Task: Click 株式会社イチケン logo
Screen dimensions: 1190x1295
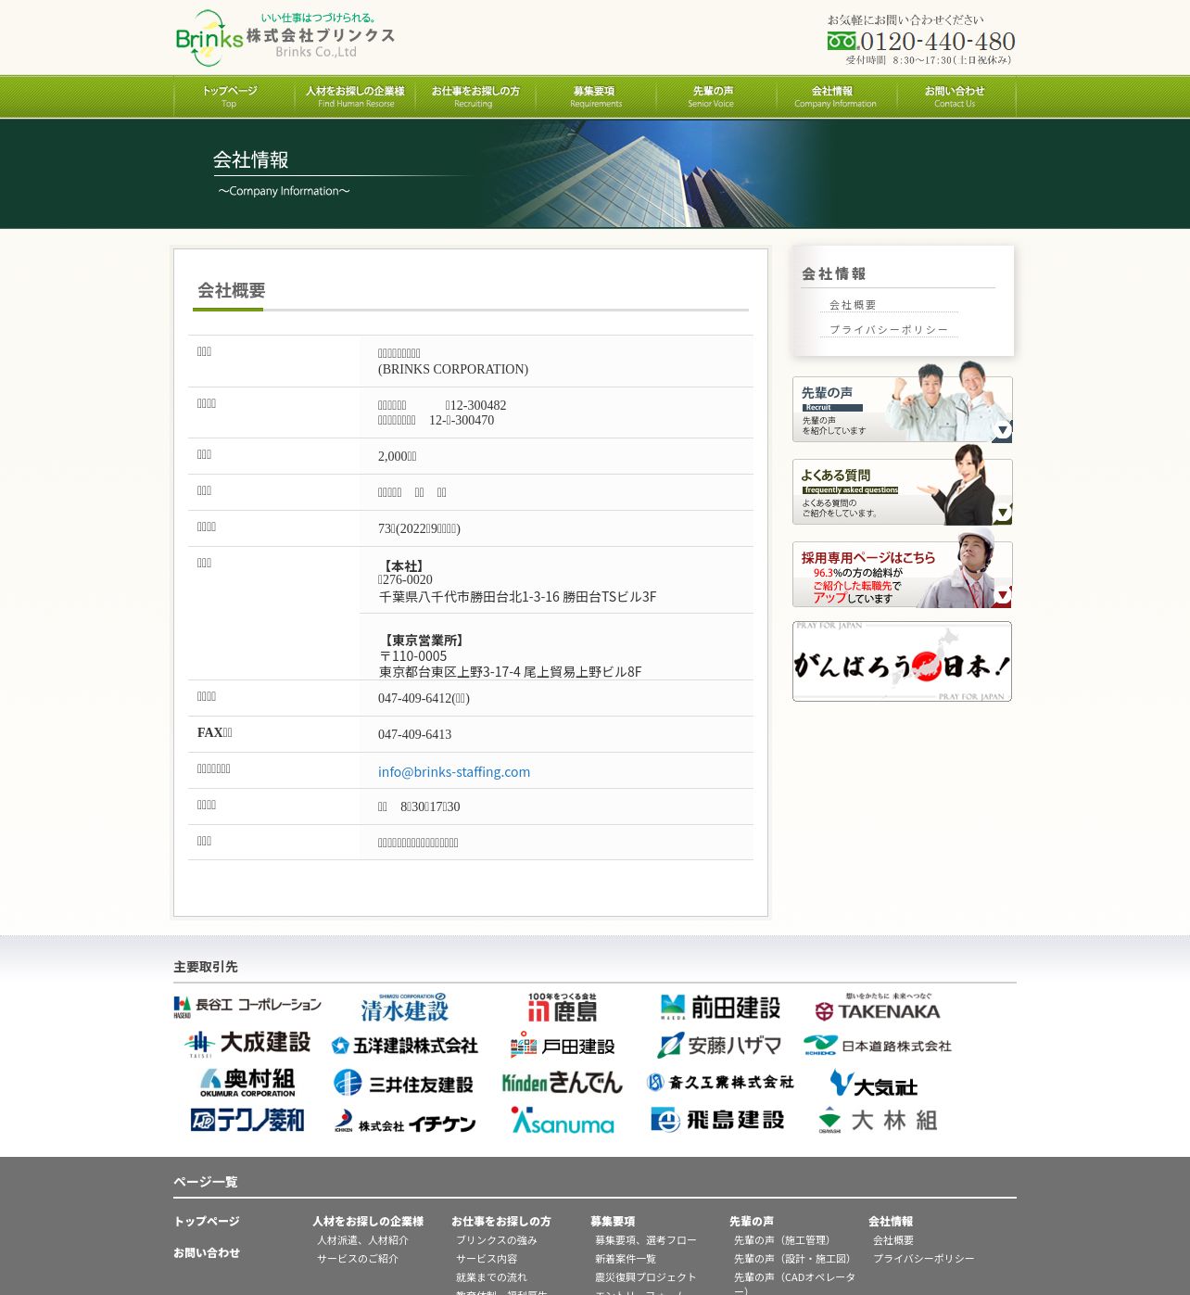Action: [405, 1122]
